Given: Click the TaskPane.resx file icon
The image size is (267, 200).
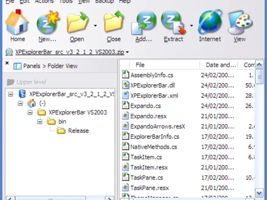Looking at the screenshot, I should [125, 187].
